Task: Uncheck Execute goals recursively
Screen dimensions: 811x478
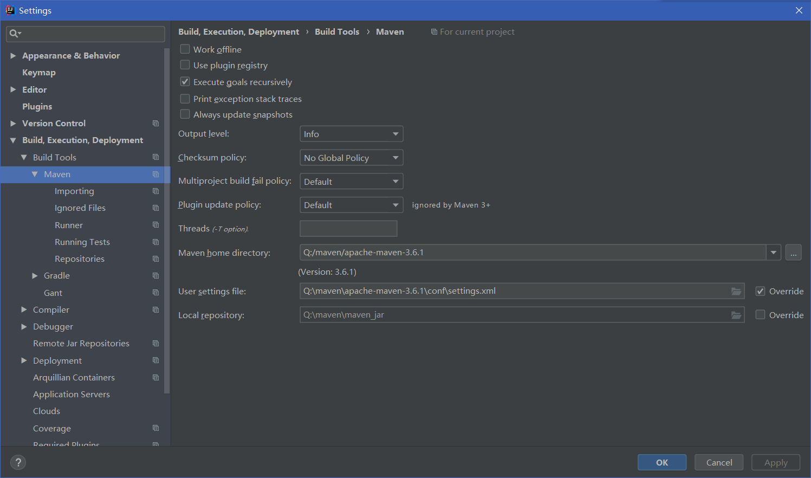Action: click(185, 82)
